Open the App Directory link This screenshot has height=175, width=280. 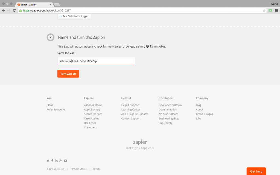(92, 109)
